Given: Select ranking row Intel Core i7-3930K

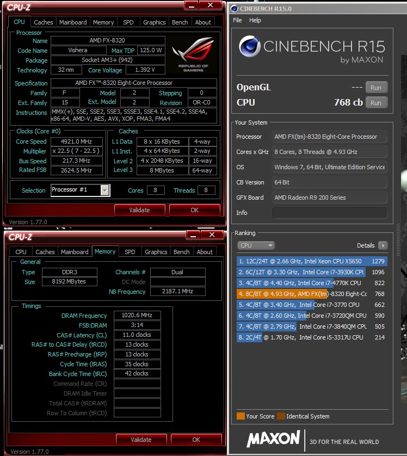Looking at the screenshot, I should (312, 272).
